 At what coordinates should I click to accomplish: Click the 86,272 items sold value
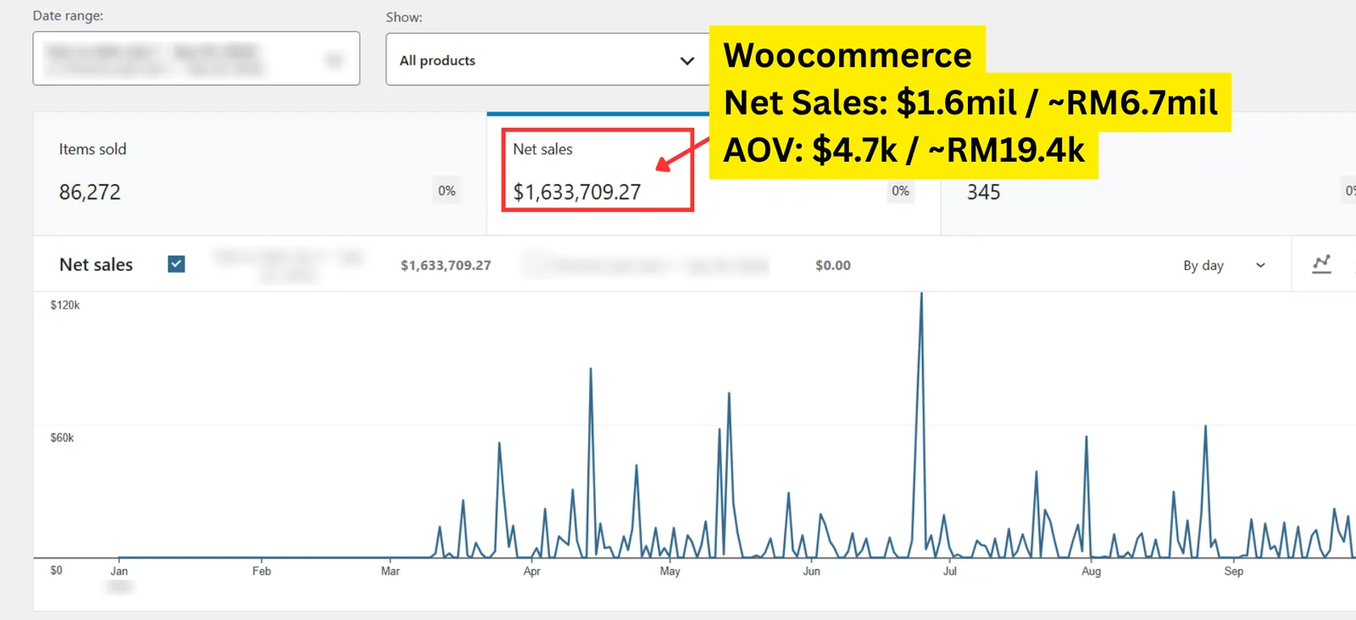(90, 192)
